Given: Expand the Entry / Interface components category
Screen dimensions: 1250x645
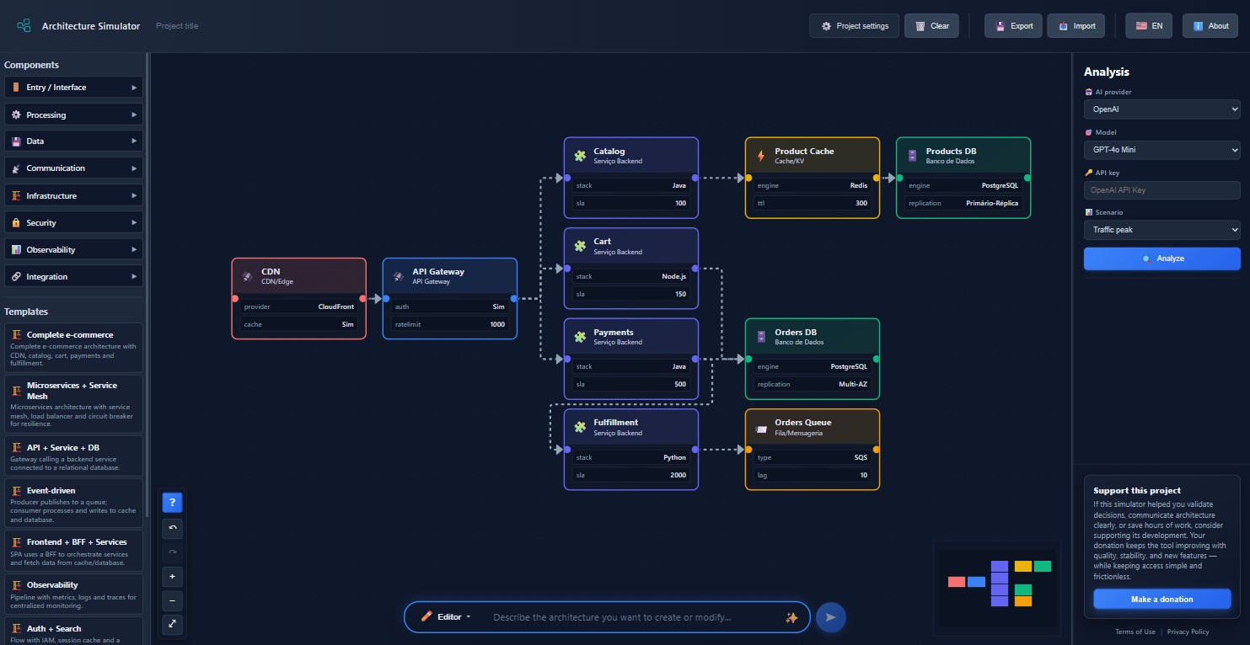Looking at the screenshot, I should click(x=73, y=88).
